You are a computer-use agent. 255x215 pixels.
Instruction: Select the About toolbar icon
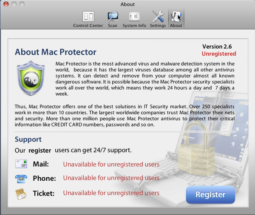pyautogui.click(x=176, y=17)
